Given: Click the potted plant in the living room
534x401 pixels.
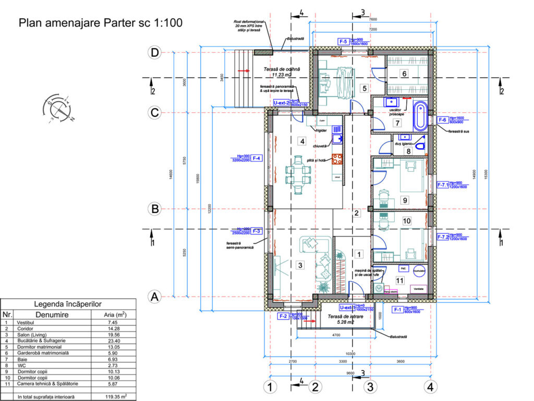Looking at the screenshot, I should coord(323,288).
